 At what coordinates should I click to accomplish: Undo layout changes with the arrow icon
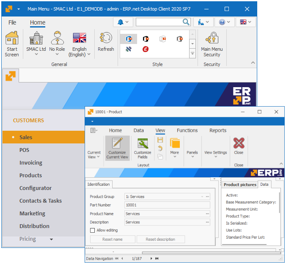click(x=160, y=148)
